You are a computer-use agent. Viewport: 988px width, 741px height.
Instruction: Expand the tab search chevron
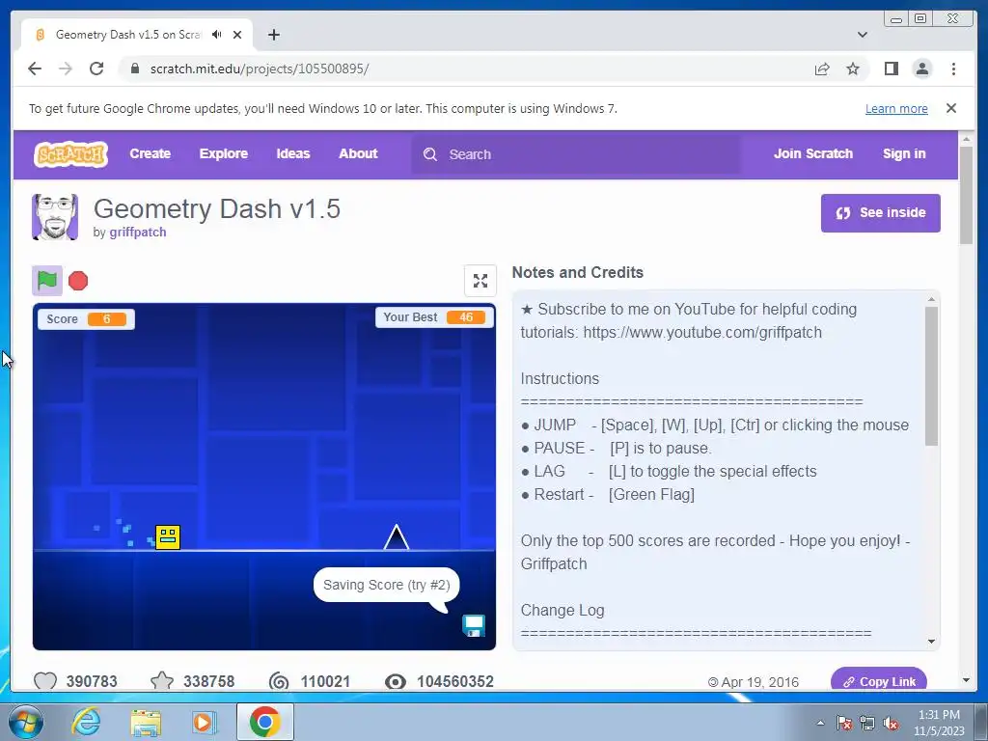[863, 35]
